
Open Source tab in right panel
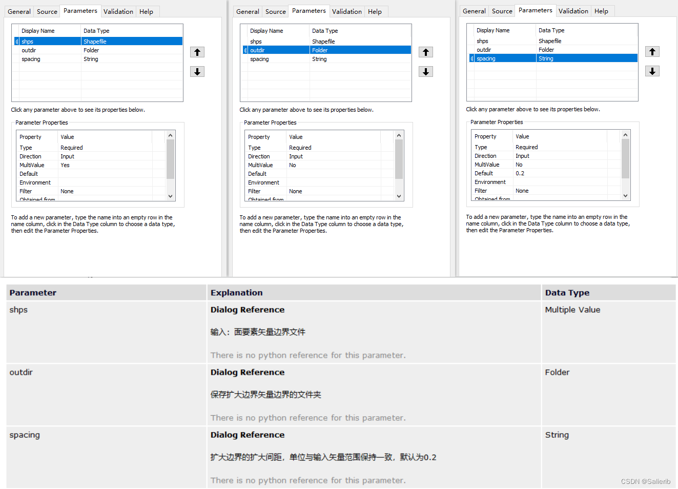click(502, 11)
